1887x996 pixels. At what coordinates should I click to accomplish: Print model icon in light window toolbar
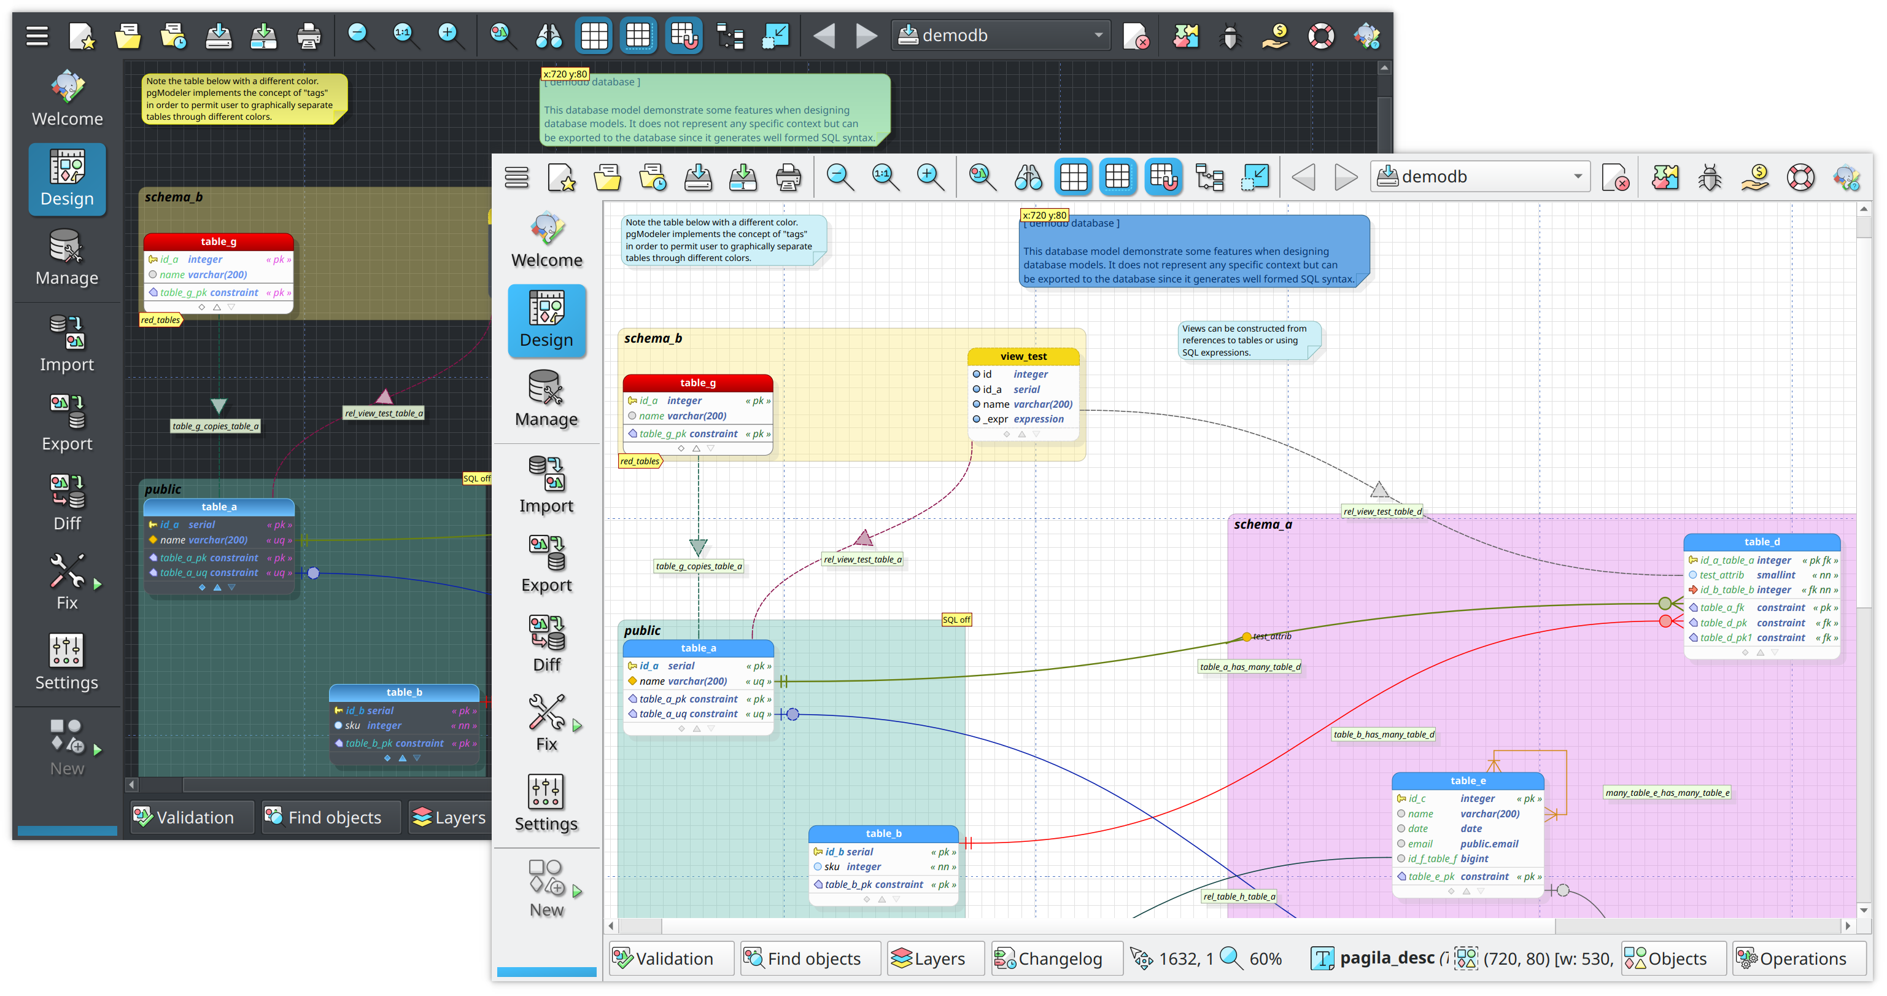(x=788, y=177)
